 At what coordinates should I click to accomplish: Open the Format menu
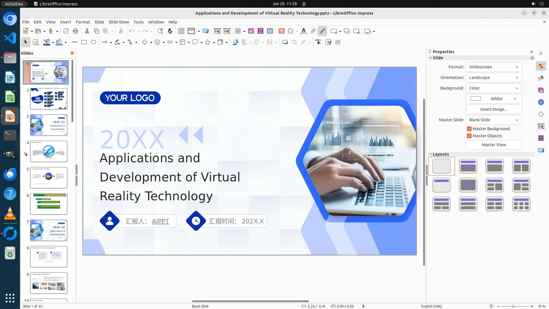coord(83,22)
